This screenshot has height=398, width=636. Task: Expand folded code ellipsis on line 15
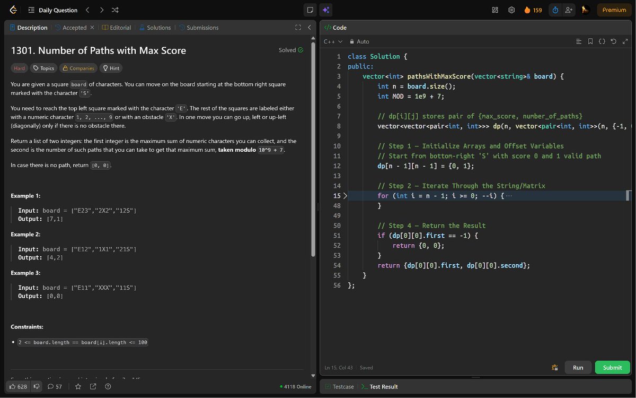pos(509,196)
